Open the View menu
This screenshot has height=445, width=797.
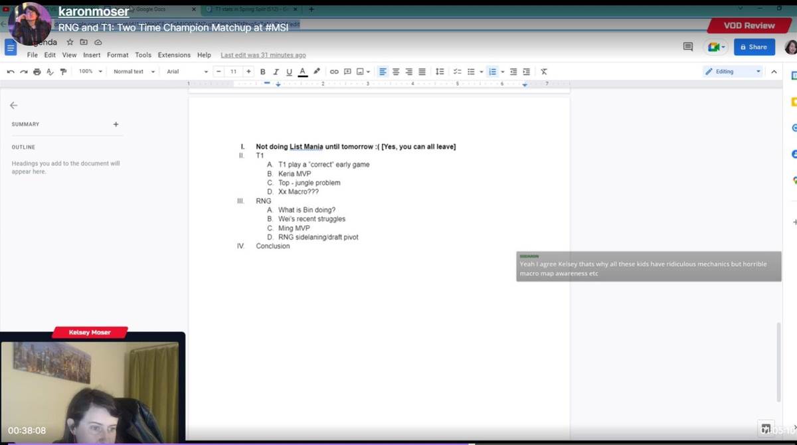point(69,55)
